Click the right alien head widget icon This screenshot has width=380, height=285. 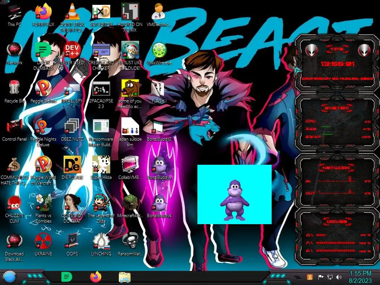pyautogui.click(x=364, y=50)
